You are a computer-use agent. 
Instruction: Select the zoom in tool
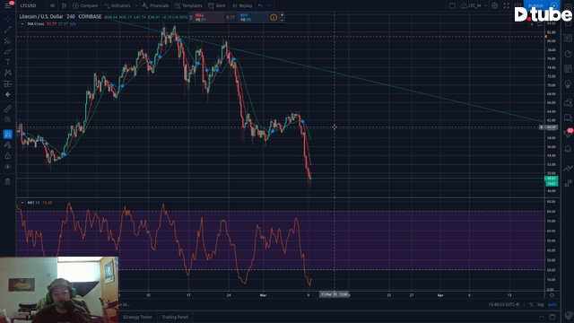[x=8, y=119]
